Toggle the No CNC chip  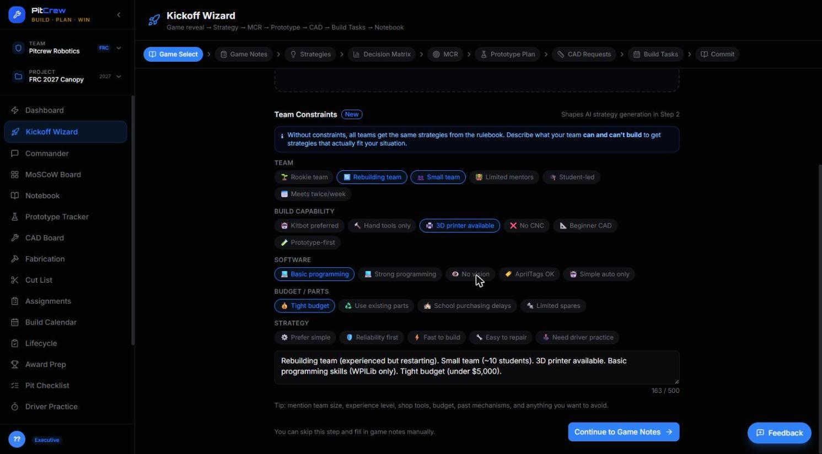(x=526, y=225)
